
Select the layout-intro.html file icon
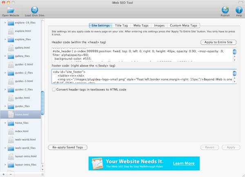tap(11, 157)
